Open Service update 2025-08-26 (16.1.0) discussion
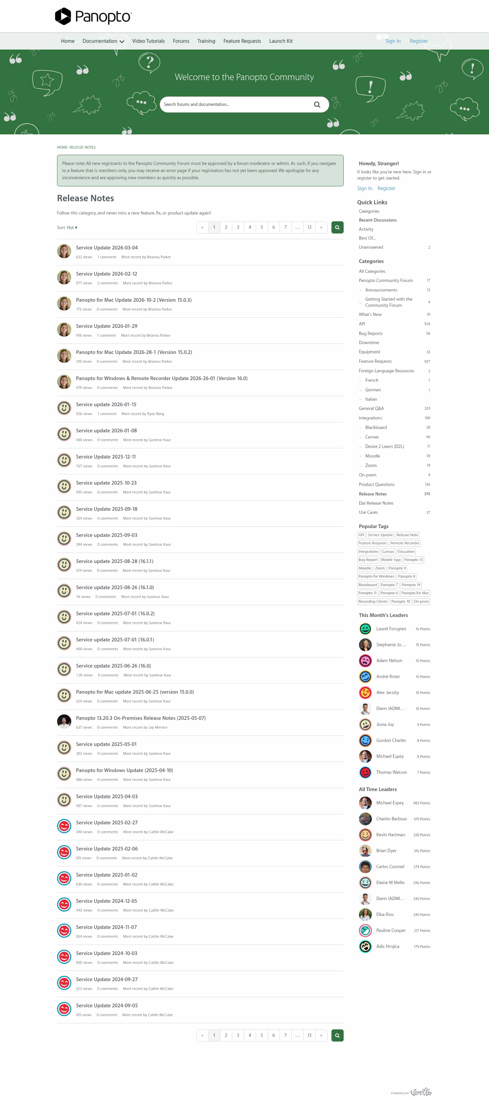The image size is (489, 1102). (115, 587)
